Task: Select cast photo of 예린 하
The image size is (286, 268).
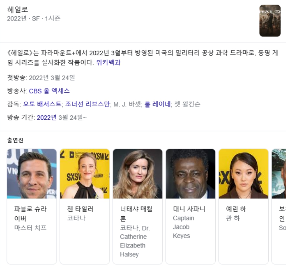Action: tap(244, 173)
